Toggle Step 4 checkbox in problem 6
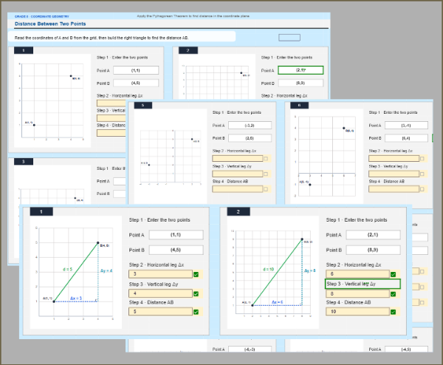Screen dimensions: 443x365 [x=422, y=189]
